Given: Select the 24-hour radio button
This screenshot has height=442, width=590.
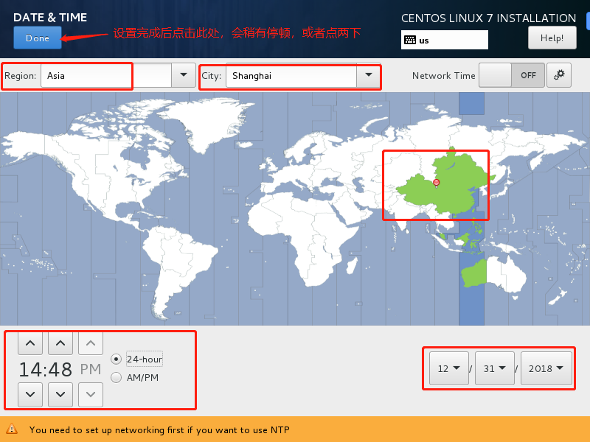Looking at the screenshot, I should [116, 359].
